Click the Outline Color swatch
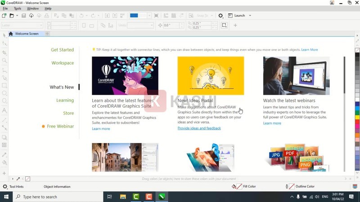This screenshot has height=202, width=360. (292, 186)
